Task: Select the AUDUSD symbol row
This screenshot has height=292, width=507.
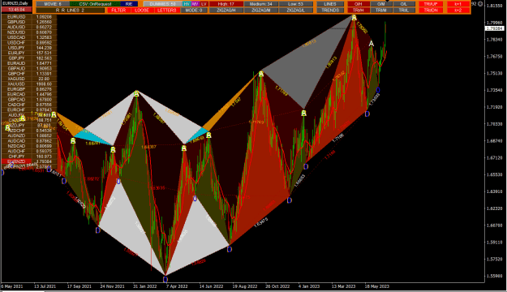Action: click(29, 27)
